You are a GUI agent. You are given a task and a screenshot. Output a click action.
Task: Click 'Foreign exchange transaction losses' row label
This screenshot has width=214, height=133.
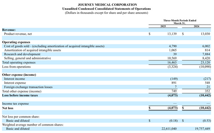(x=28, y=87)
